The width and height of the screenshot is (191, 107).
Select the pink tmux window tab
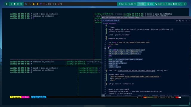(x=26, y=97)
